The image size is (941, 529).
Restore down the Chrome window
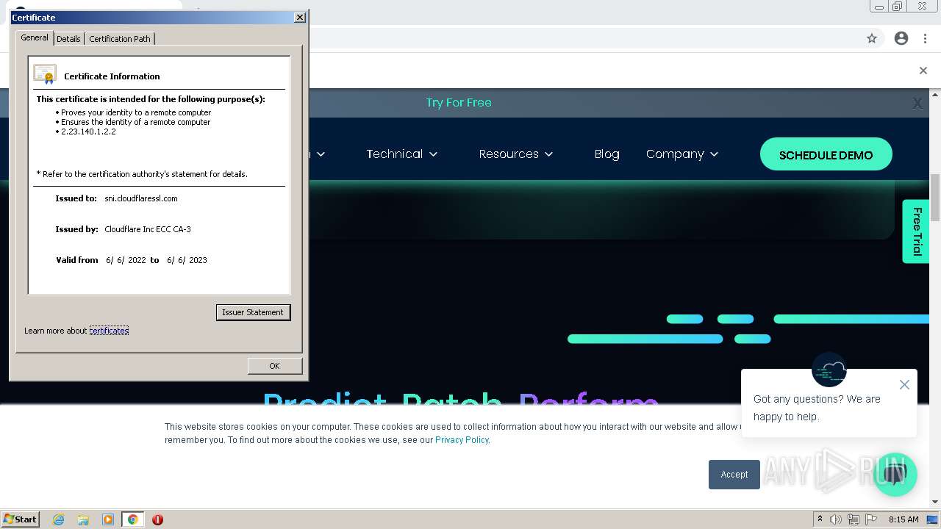[x=897, y=7]
